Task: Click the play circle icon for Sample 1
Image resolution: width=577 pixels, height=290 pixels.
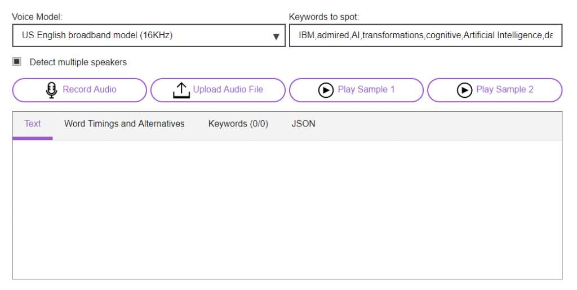Action: (x=326, y=90)
